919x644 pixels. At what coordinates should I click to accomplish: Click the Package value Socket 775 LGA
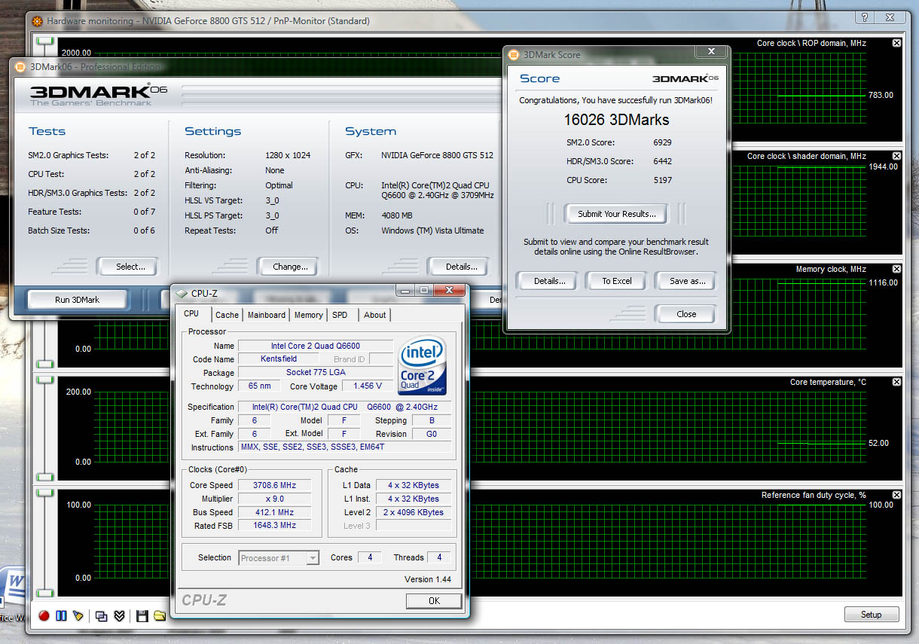click(316, 373)
